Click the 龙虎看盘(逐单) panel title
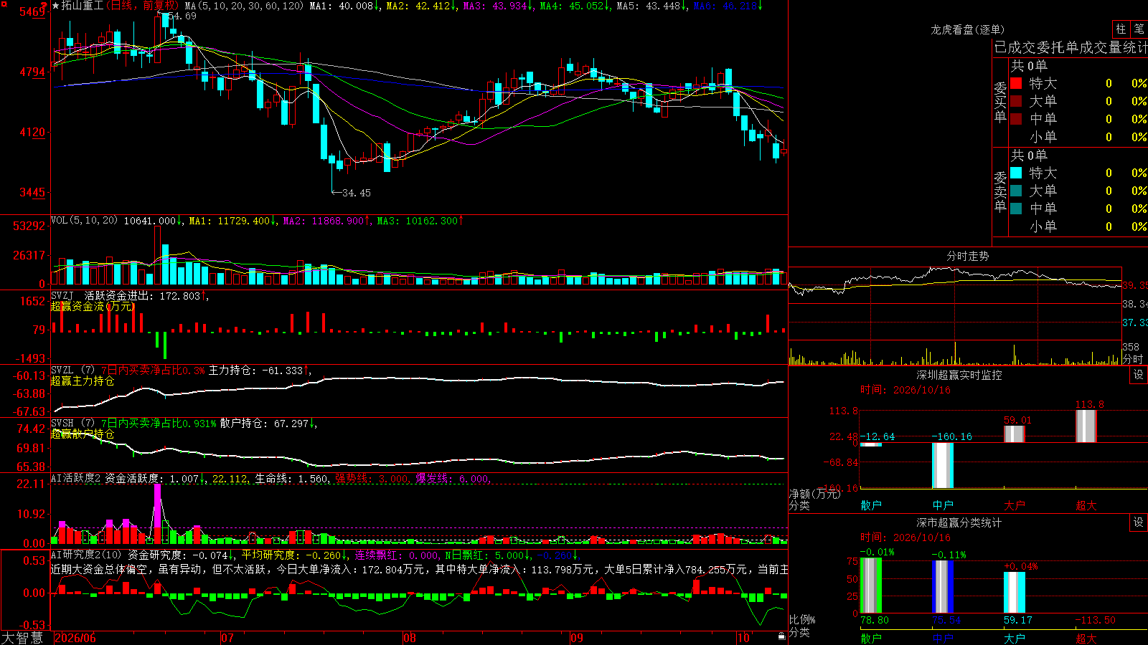The height and width of the screenshot is (645, 1148). tap(967, 29)
